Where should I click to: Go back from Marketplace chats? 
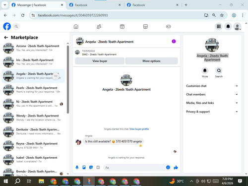point(6,38)
